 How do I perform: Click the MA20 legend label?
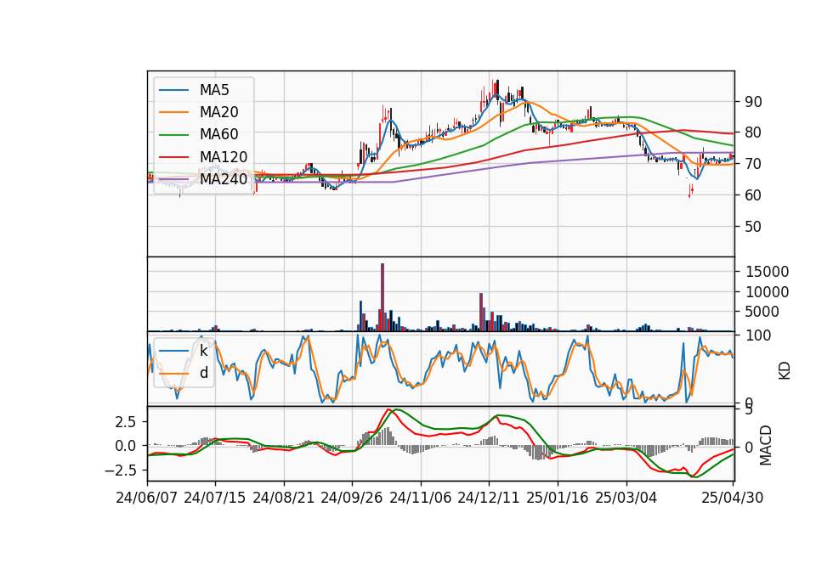tap(218, 112)
